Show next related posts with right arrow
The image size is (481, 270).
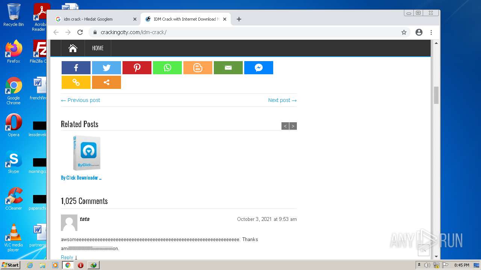293,126
